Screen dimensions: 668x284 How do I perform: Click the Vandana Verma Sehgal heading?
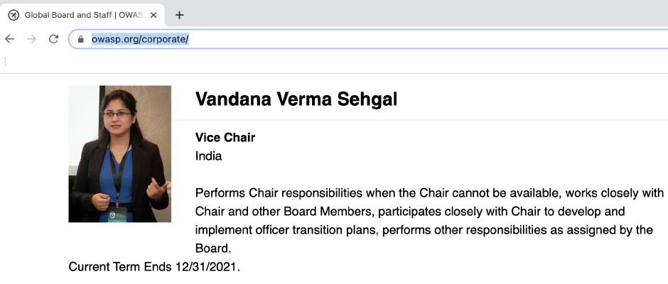click(296, 99)
